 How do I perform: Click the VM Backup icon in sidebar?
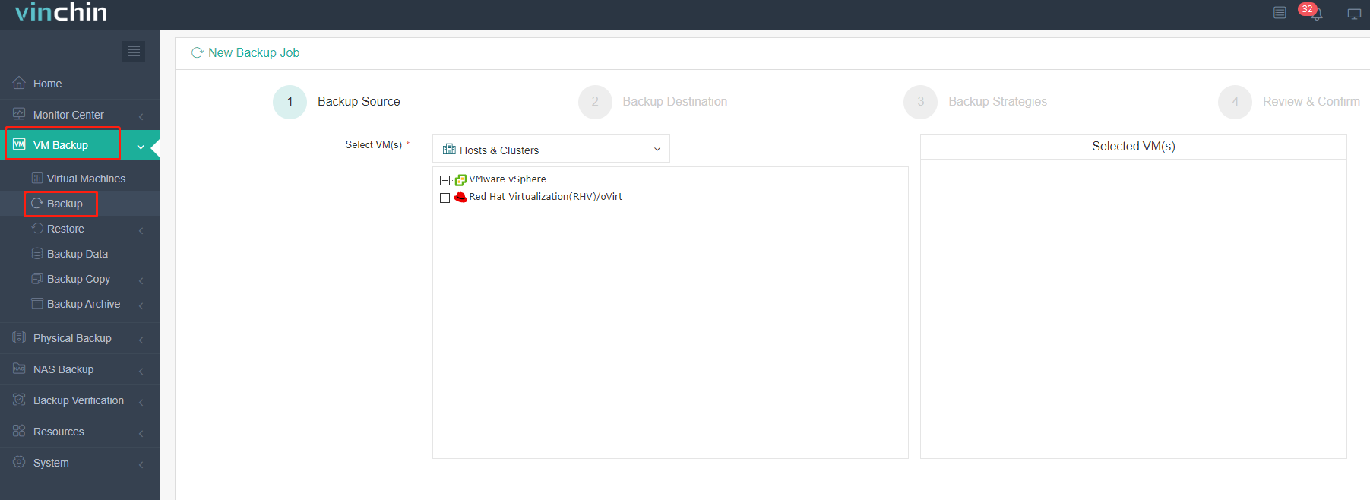coord(19,144)
